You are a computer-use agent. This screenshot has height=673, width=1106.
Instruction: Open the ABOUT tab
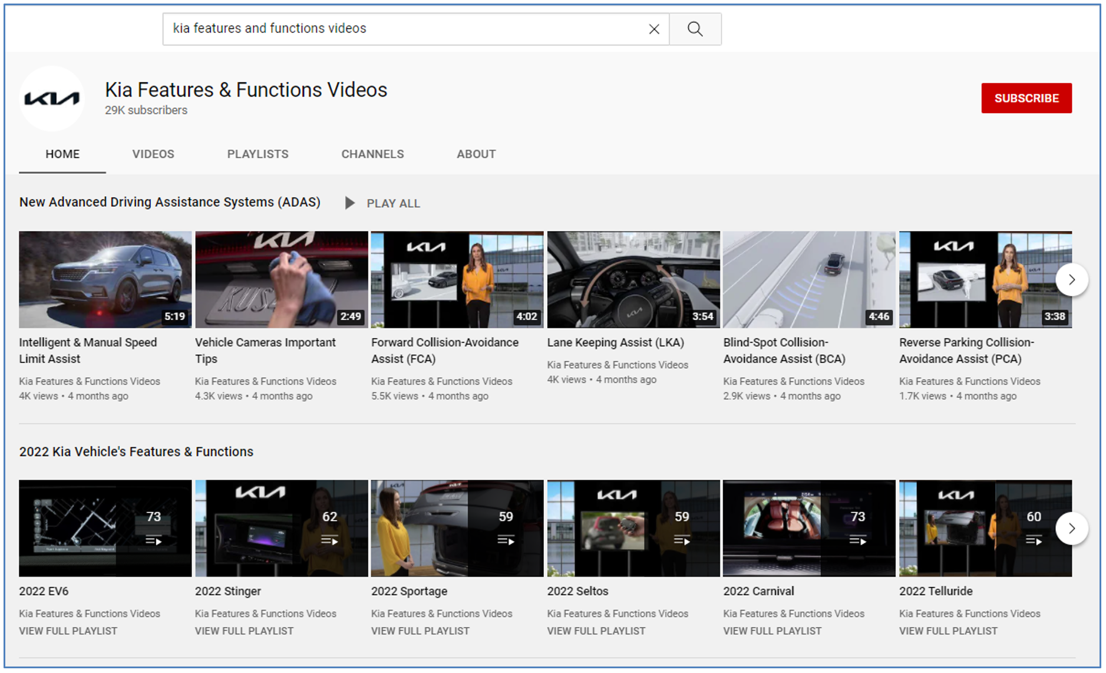tap(476, 154)
